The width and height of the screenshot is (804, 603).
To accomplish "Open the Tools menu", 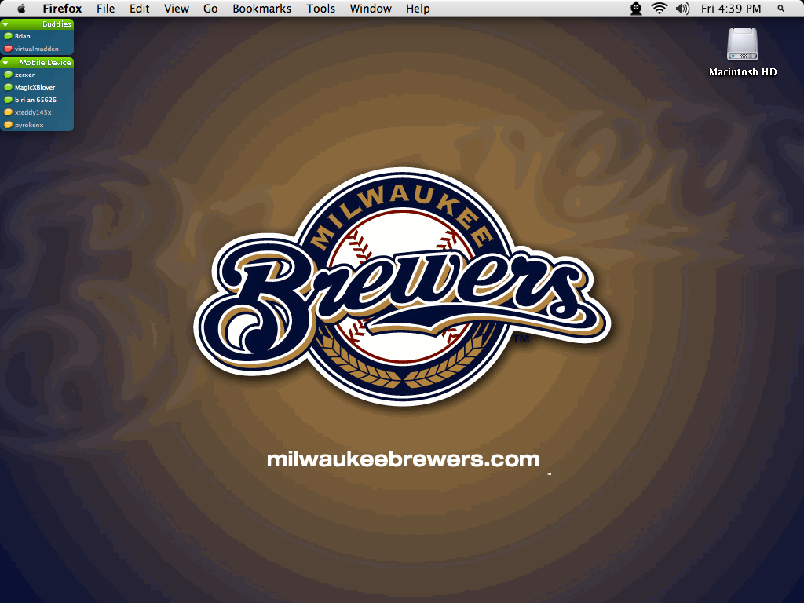I will [320, 9].
